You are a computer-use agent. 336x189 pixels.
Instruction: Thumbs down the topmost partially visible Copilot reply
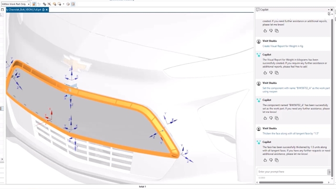271,30
